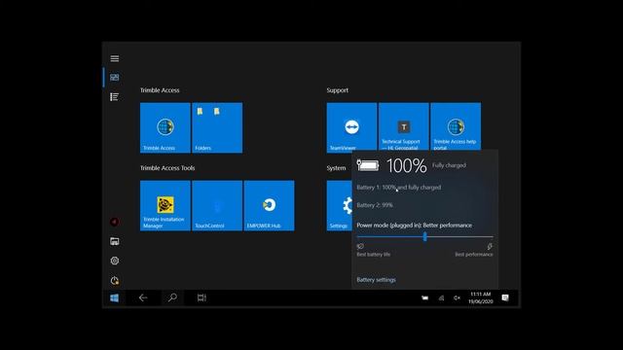Click the 100% battery percentage readout
The height and width of the screenshot is (350, 623).
pyautogui.click(x=407, y=165)
